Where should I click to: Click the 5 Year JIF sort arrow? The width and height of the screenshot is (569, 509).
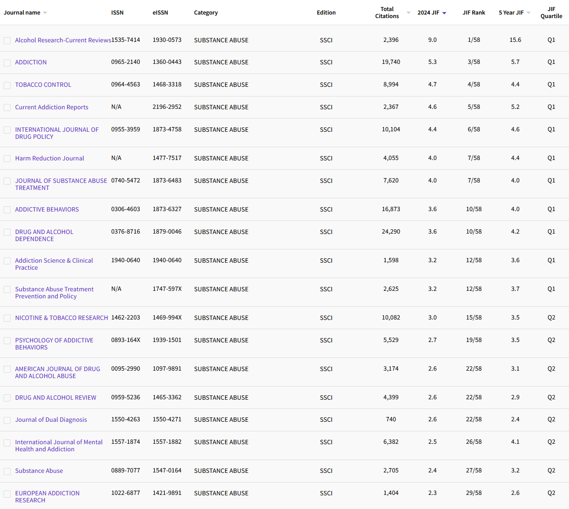[x=528, y=13]
